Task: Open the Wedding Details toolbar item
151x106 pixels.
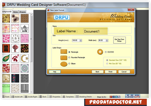Action: pyautogui.click(x=84, y=97)
